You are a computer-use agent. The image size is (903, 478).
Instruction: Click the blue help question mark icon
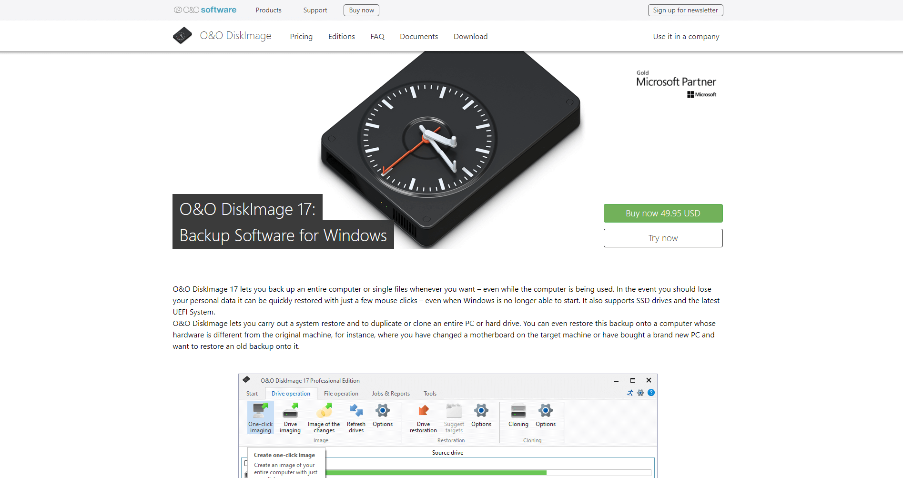[651, 393]
